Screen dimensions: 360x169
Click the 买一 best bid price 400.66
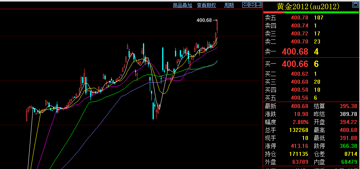point(295,64)
